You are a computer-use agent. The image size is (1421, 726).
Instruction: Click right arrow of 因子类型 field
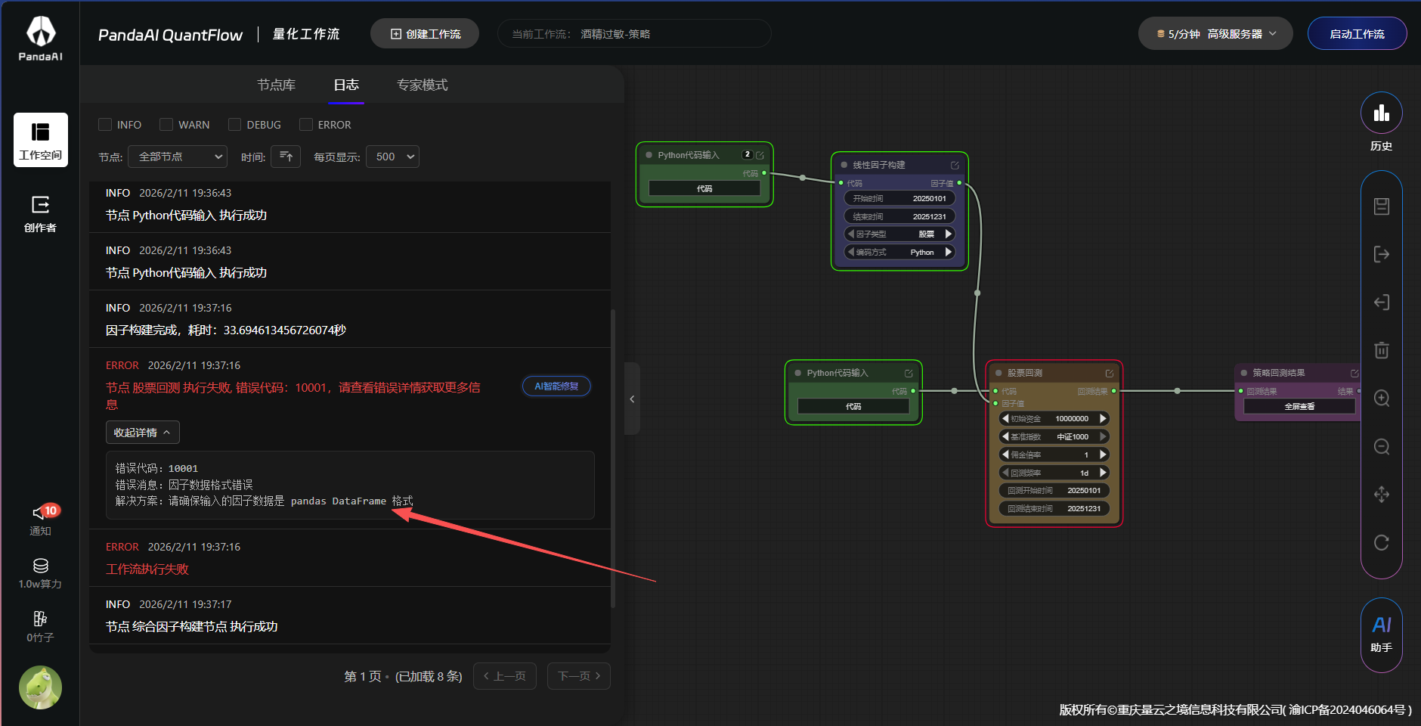(x=949, y=234)
